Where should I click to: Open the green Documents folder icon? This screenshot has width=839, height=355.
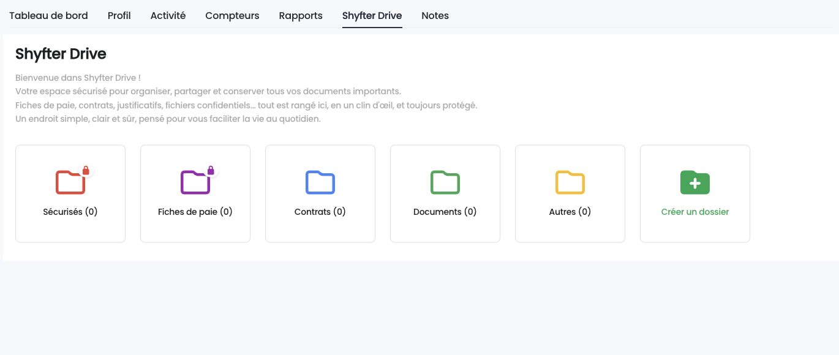coord(445,182)
